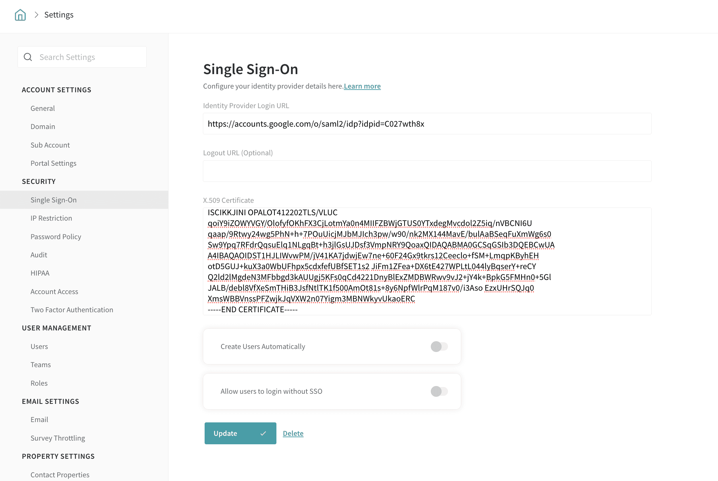The width and height of the screenshot is (718, 481).
Task: Click inside the X.509 Certificate textarea
Action: [x=427, y=261]
